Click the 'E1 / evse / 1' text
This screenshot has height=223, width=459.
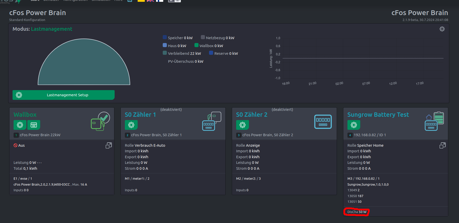[23, 179]
